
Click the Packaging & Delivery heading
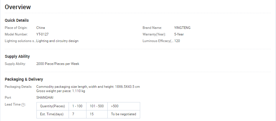[24, 79]
